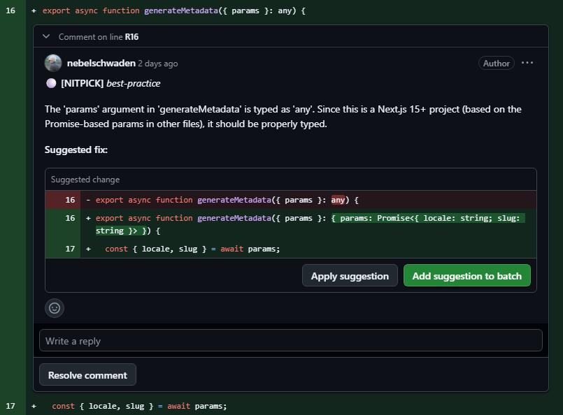
Task: Select diff line number 16 in gutter
Action: click(x=10, y=11)
